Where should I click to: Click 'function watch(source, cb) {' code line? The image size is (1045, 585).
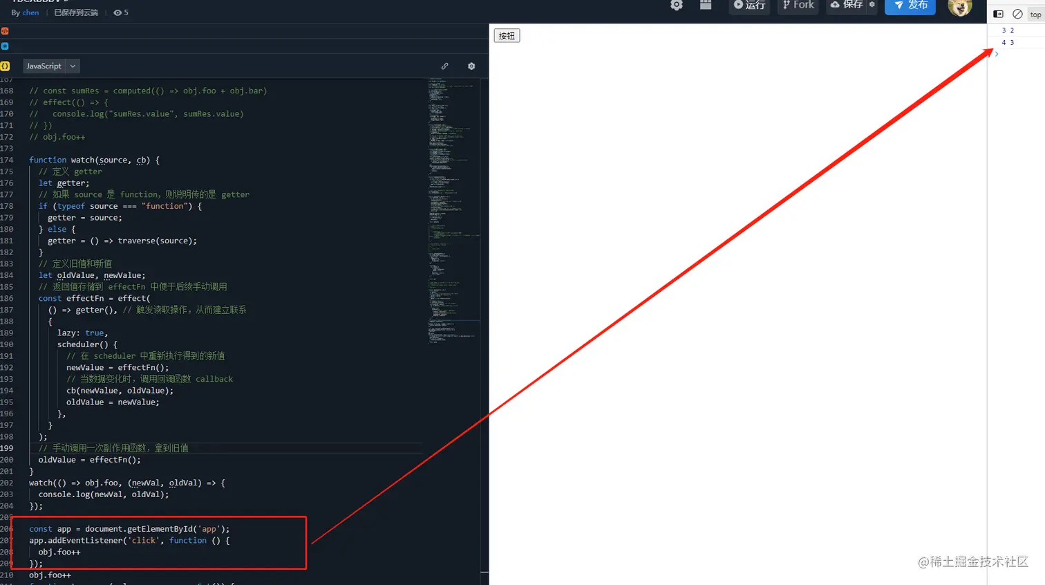pos(94,160)
